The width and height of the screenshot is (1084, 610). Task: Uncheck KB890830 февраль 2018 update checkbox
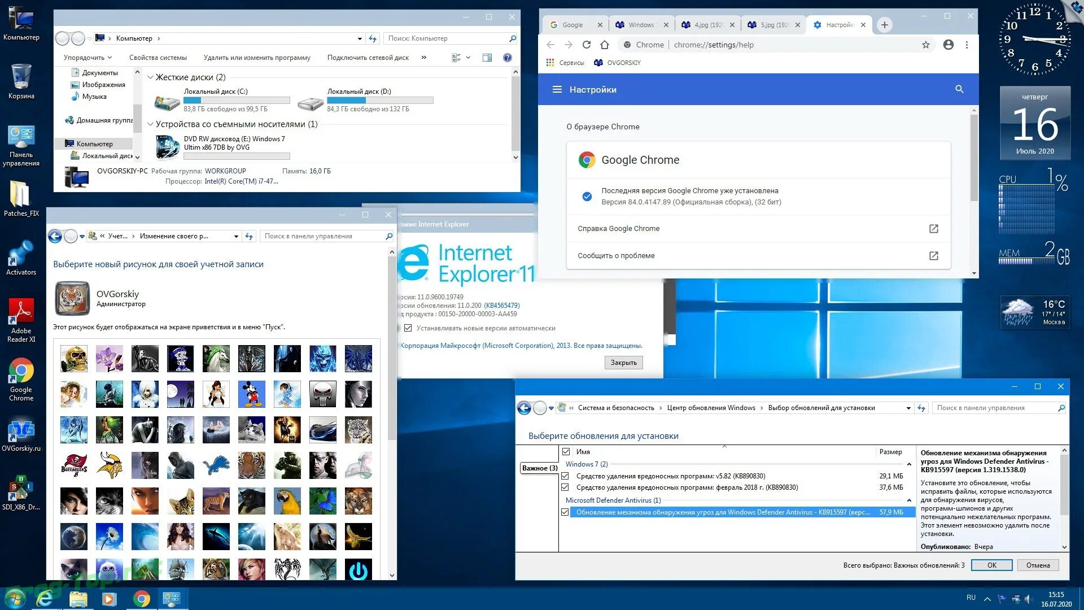click(565, 487)
